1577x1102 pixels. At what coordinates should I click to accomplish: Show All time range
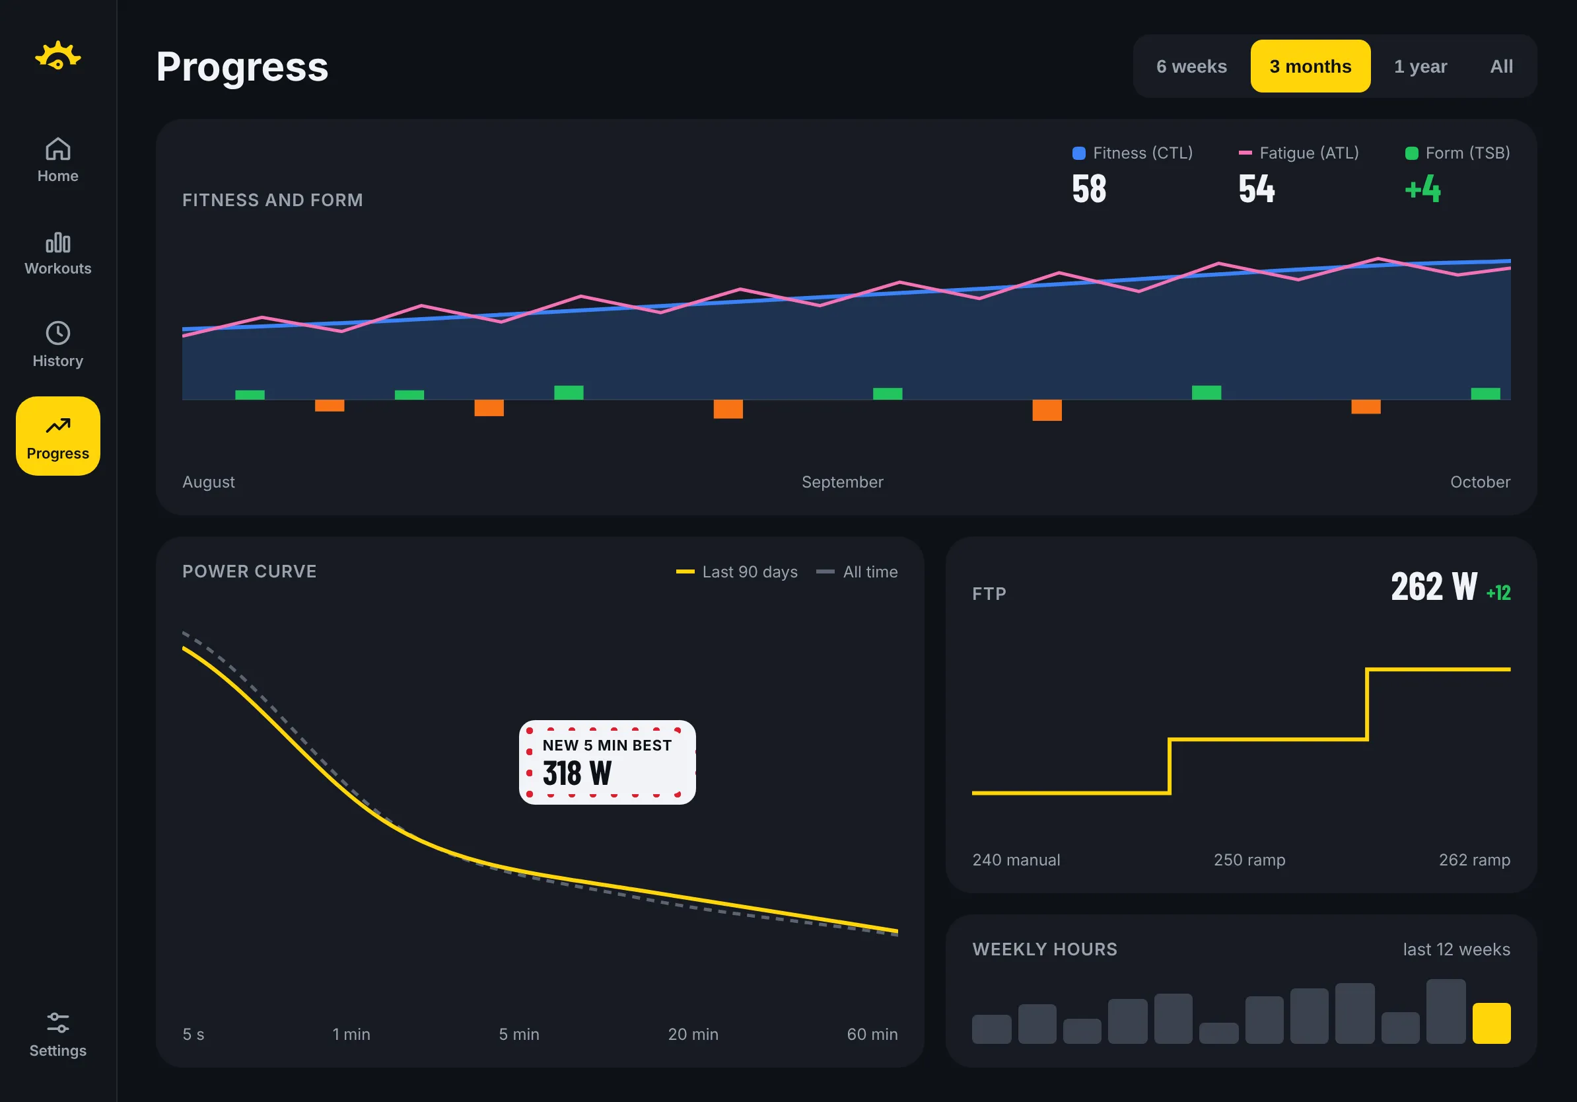coord(1501,66)
